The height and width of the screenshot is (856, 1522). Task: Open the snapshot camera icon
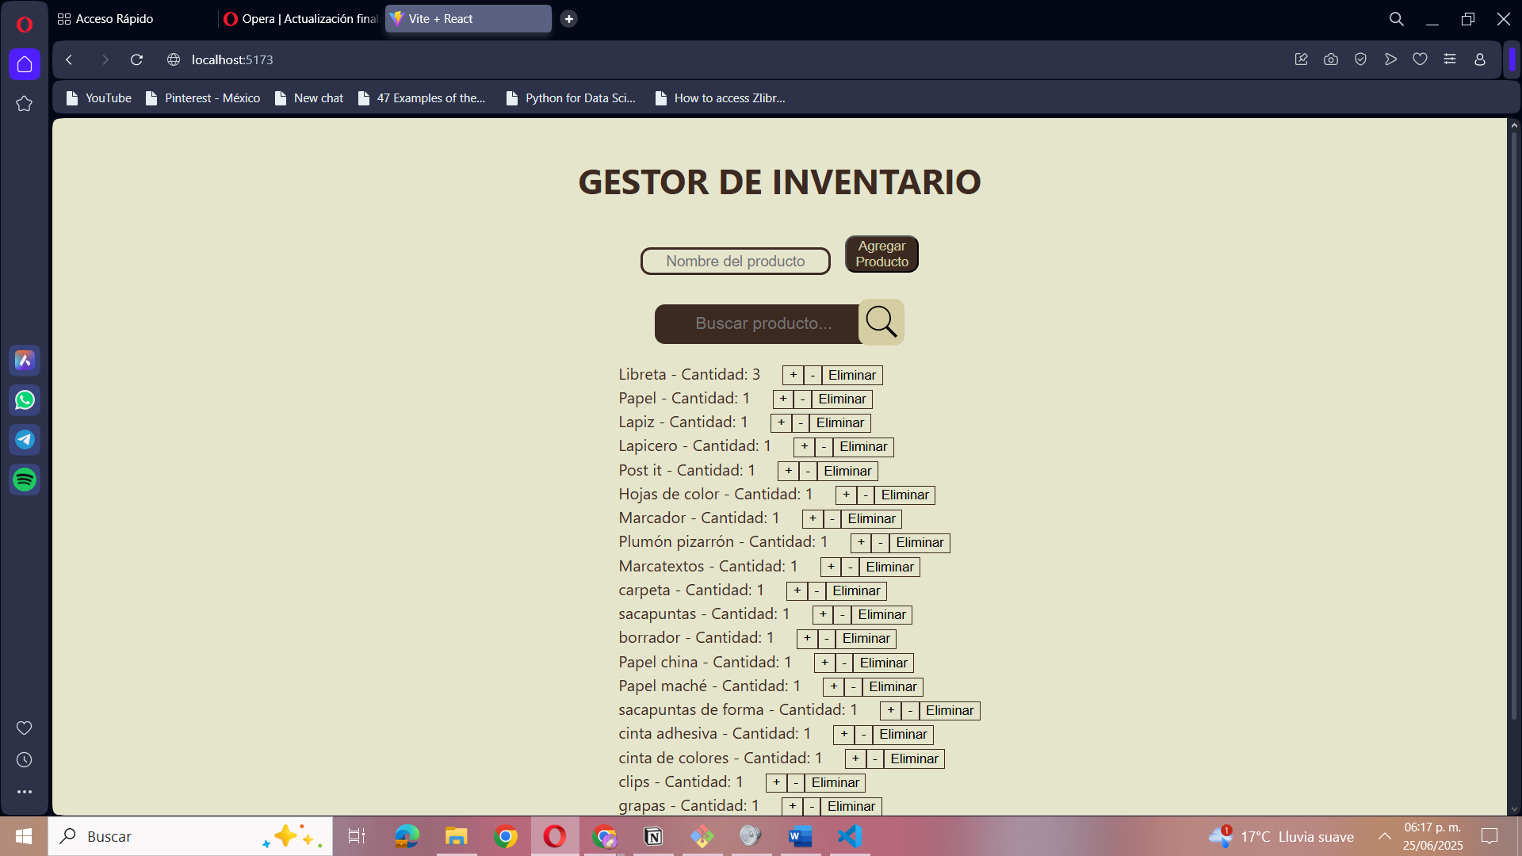pos(1331,59)
